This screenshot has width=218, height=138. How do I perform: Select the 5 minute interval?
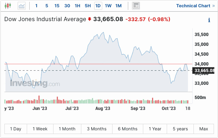(x=47, y=6)
